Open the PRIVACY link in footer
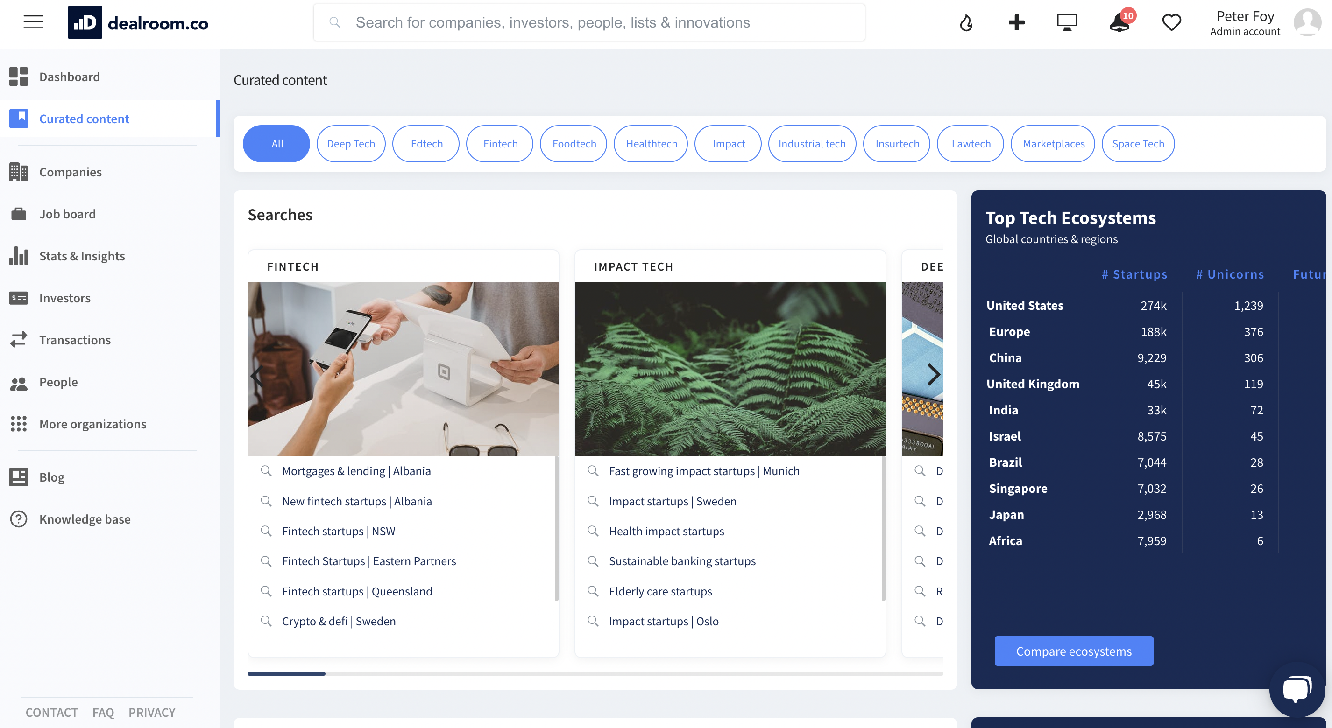 (x=151, y=712)
